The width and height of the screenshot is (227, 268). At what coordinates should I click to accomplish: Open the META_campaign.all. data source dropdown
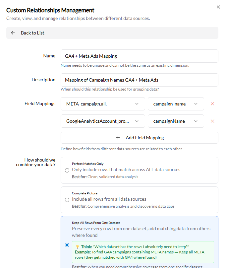coord(103,104)
